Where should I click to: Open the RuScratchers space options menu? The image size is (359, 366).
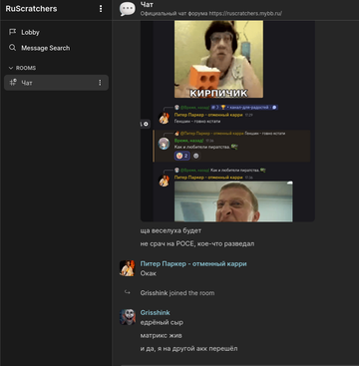pyautogui.click(x=101, y=9)
